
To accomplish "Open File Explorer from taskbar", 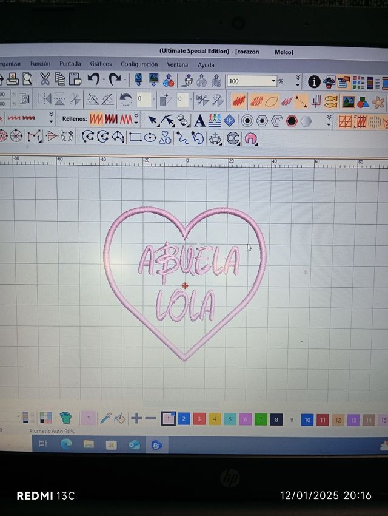I will tap(89, 444).
